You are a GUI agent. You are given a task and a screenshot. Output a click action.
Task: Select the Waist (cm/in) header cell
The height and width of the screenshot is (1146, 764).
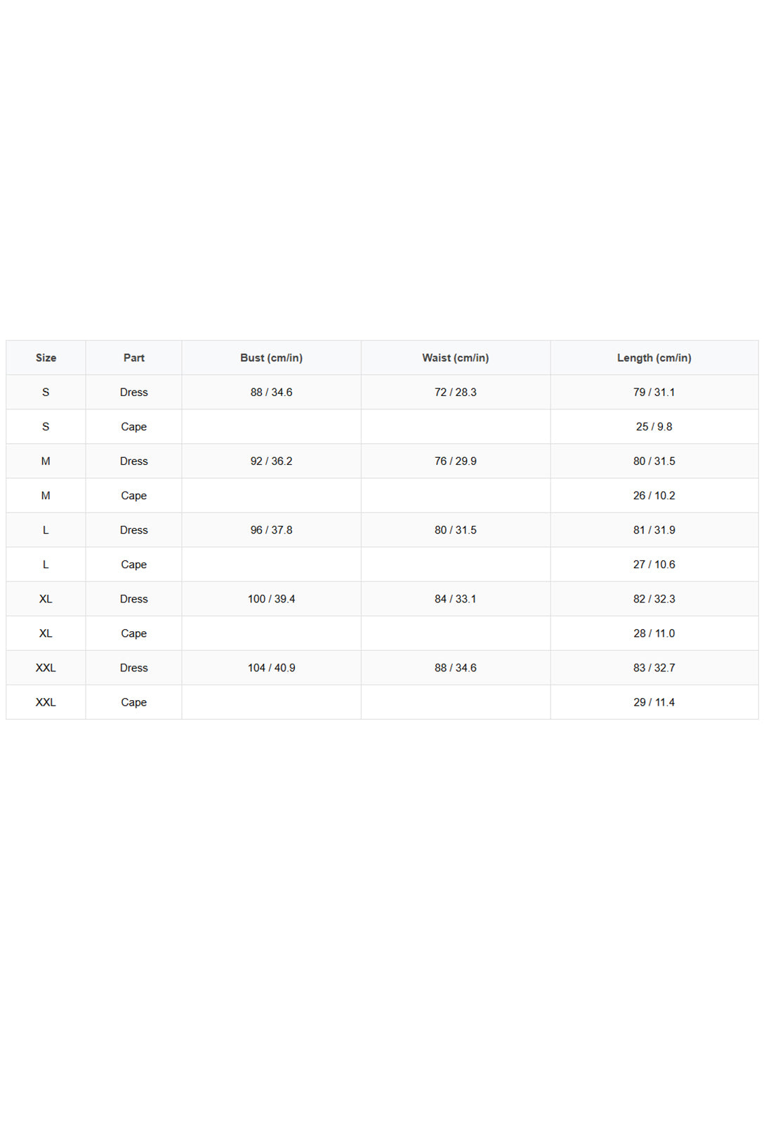455,357
